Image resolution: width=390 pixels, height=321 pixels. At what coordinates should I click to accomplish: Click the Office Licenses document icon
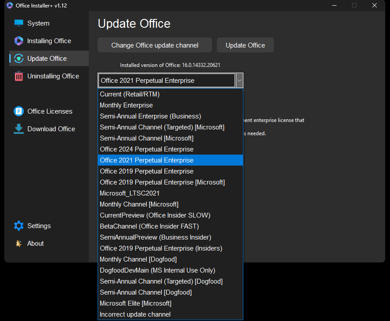click(x=19, y=111)
